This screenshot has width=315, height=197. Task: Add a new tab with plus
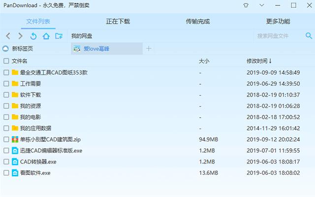click(x=149, y=48)
